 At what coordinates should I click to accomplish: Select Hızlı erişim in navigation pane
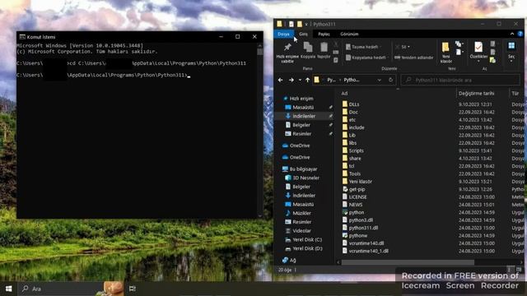298,99
